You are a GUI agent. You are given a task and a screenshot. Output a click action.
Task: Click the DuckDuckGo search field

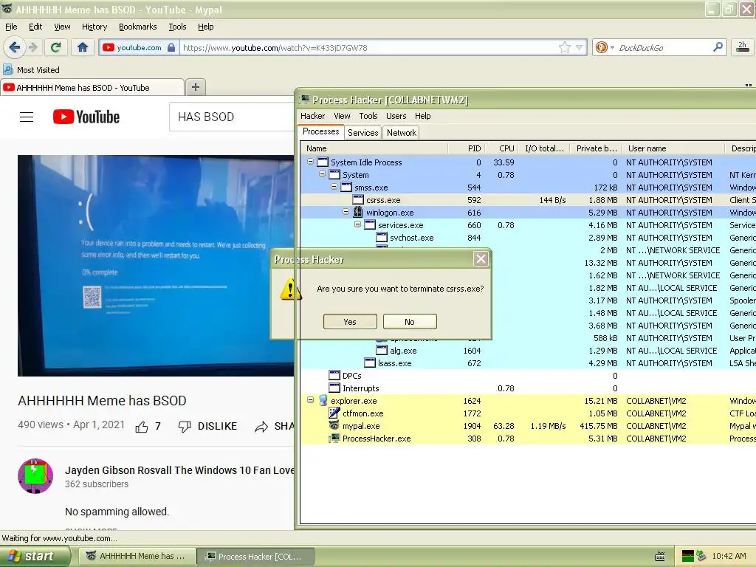click(x=664, y=48)
